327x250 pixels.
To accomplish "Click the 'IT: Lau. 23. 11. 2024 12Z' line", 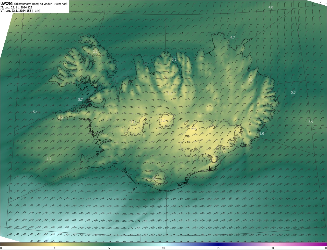I will coord(16,7).
